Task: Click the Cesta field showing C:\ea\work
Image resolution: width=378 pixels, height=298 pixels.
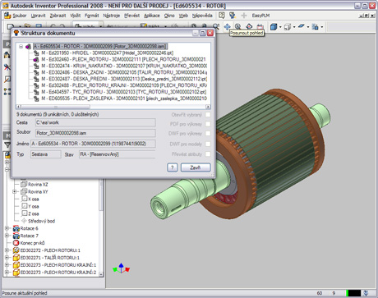Action: coord(95,122)
